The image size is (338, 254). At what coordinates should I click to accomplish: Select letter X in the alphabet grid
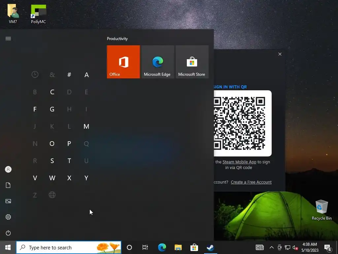pyautogui.click(x=69, y=178)
